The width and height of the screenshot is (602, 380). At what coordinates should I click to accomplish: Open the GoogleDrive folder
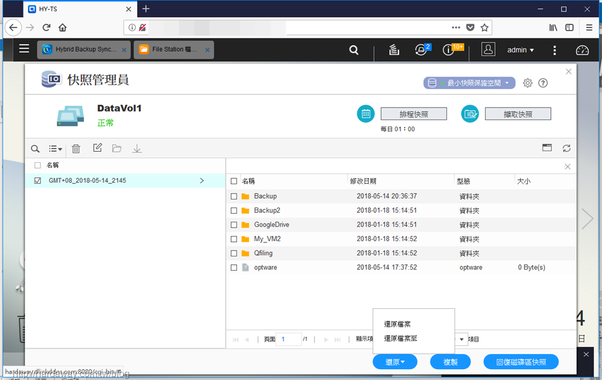pyautogui.click(x=272, y=225)
